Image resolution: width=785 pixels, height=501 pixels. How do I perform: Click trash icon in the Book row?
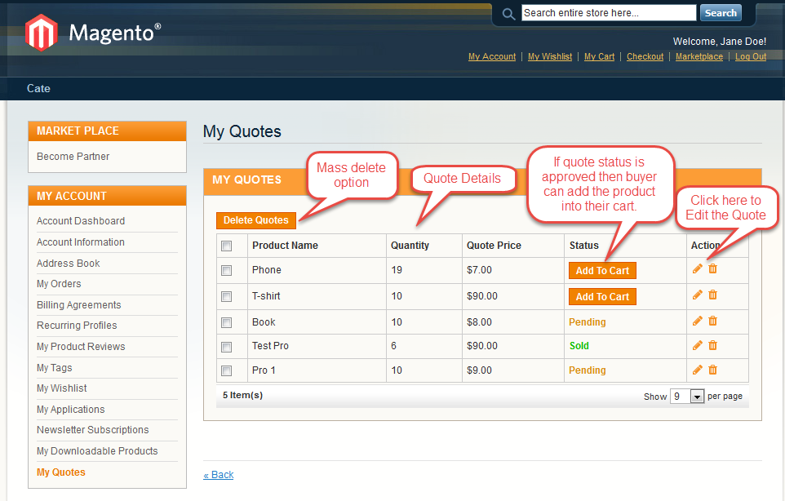click(x=712, y=321)
